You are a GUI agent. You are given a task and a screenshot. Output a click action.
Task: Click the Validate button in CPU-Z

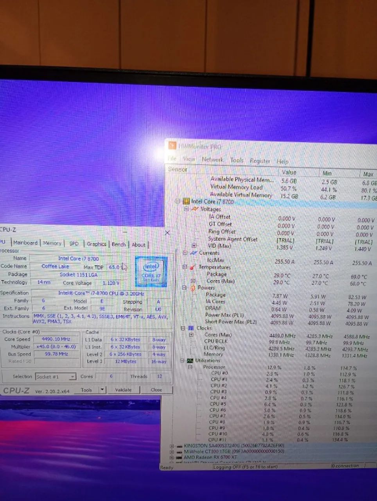coord(124,390)
